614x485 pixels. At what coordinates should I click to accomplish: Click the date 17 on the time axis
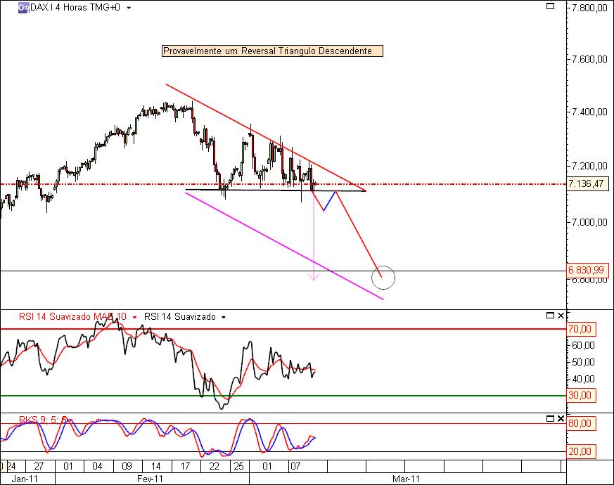(x=185, y=466)
